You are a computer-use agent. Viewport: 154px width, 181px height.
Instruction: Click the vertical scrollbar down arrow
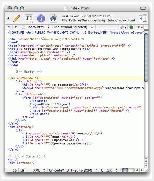(x=146, y=166)
